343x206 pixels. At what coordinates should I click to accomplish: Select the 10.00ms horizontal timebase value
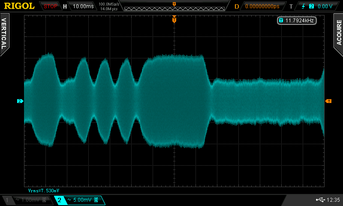83,6
